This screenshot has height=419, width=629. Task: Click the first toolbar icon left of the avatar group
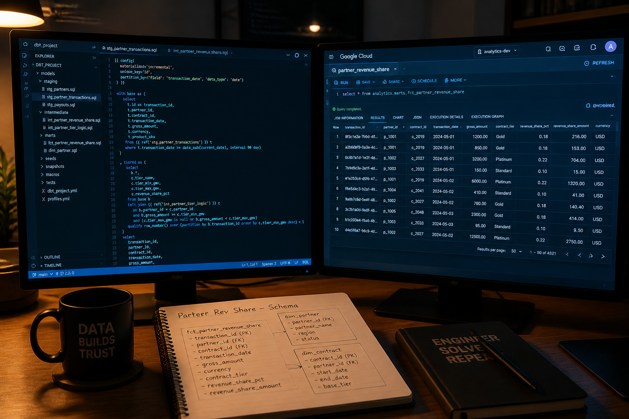(548, 49)
